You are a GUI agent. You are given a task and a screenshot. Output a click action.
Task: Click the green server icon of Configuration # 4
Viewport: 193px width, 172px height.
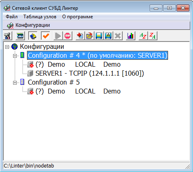[x=22, y=55]
